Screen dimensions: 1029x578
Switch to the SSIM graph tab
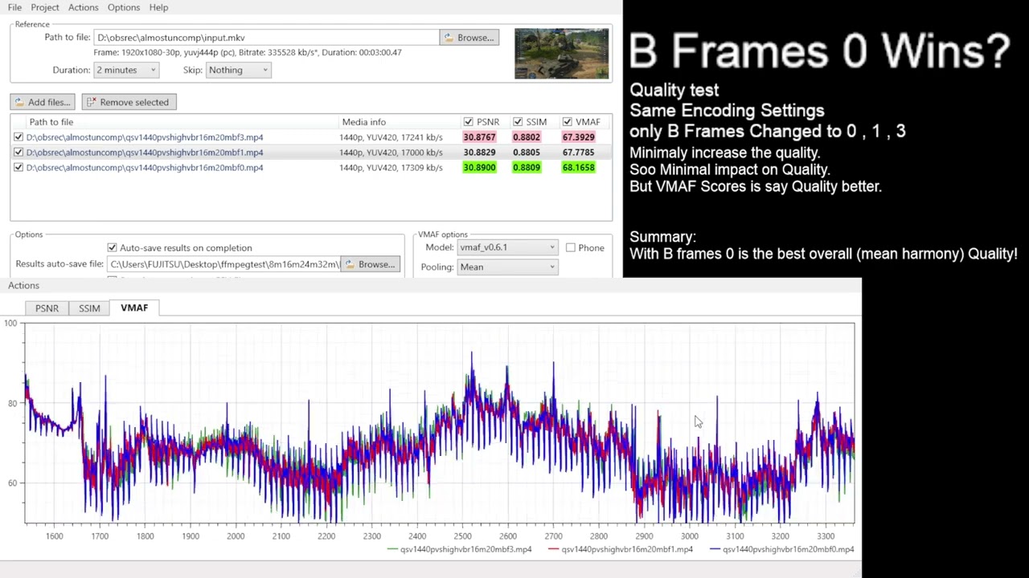click(89, 308)
